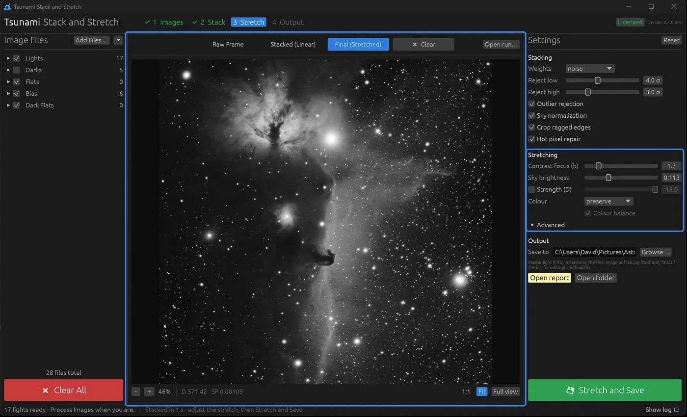Toggle the Lights checkbox
This screenshot has height=417, width=687.
pos(17,58)
